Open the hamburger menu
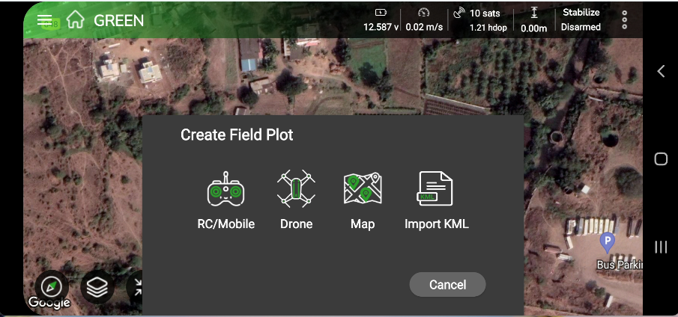Screen dimensions: 678x317 (x=45, y=20)
